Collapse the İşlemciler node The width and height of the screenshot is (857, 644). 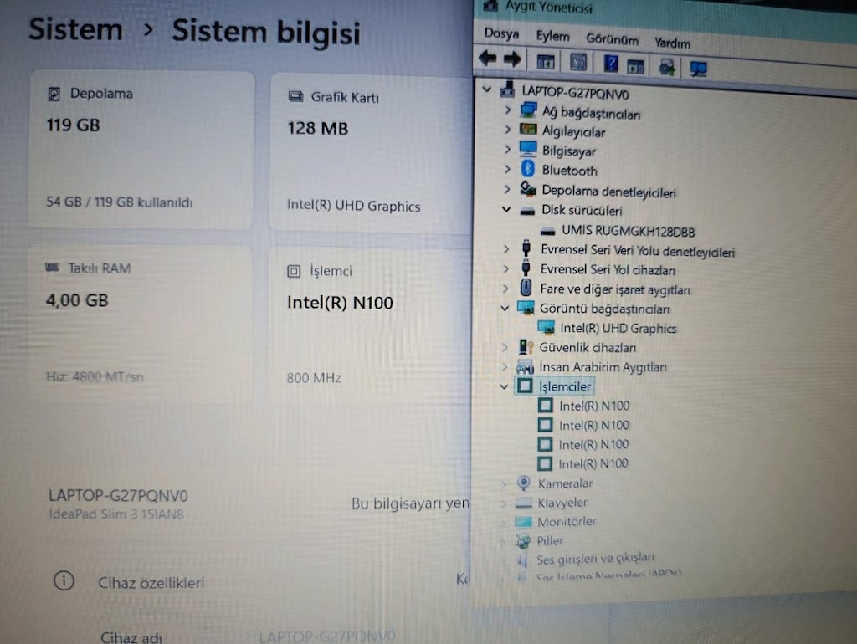pyautogui.click(x=504, y=386)
